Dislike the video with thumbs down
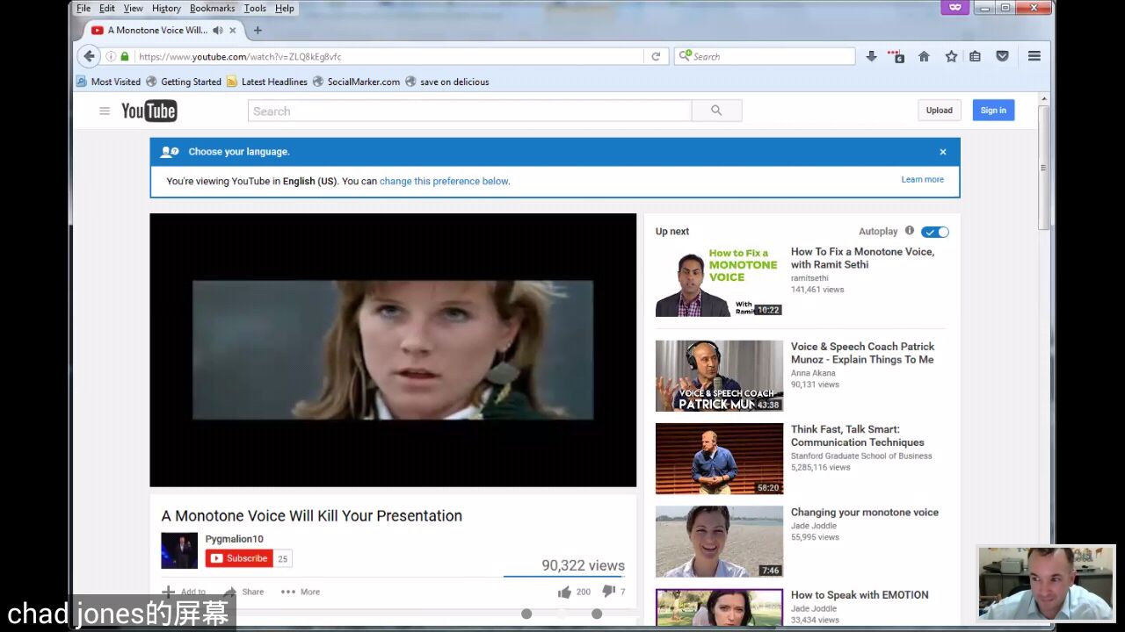This screenshot has height=632, width=1125. 608,592
